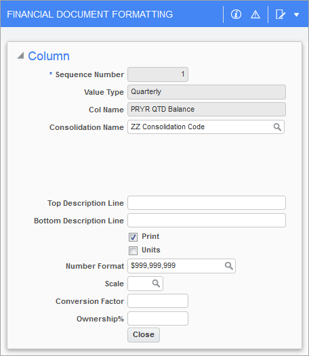Click the edit note icon in header
This screenshot has width=309, height=356.
click(280, 14)
